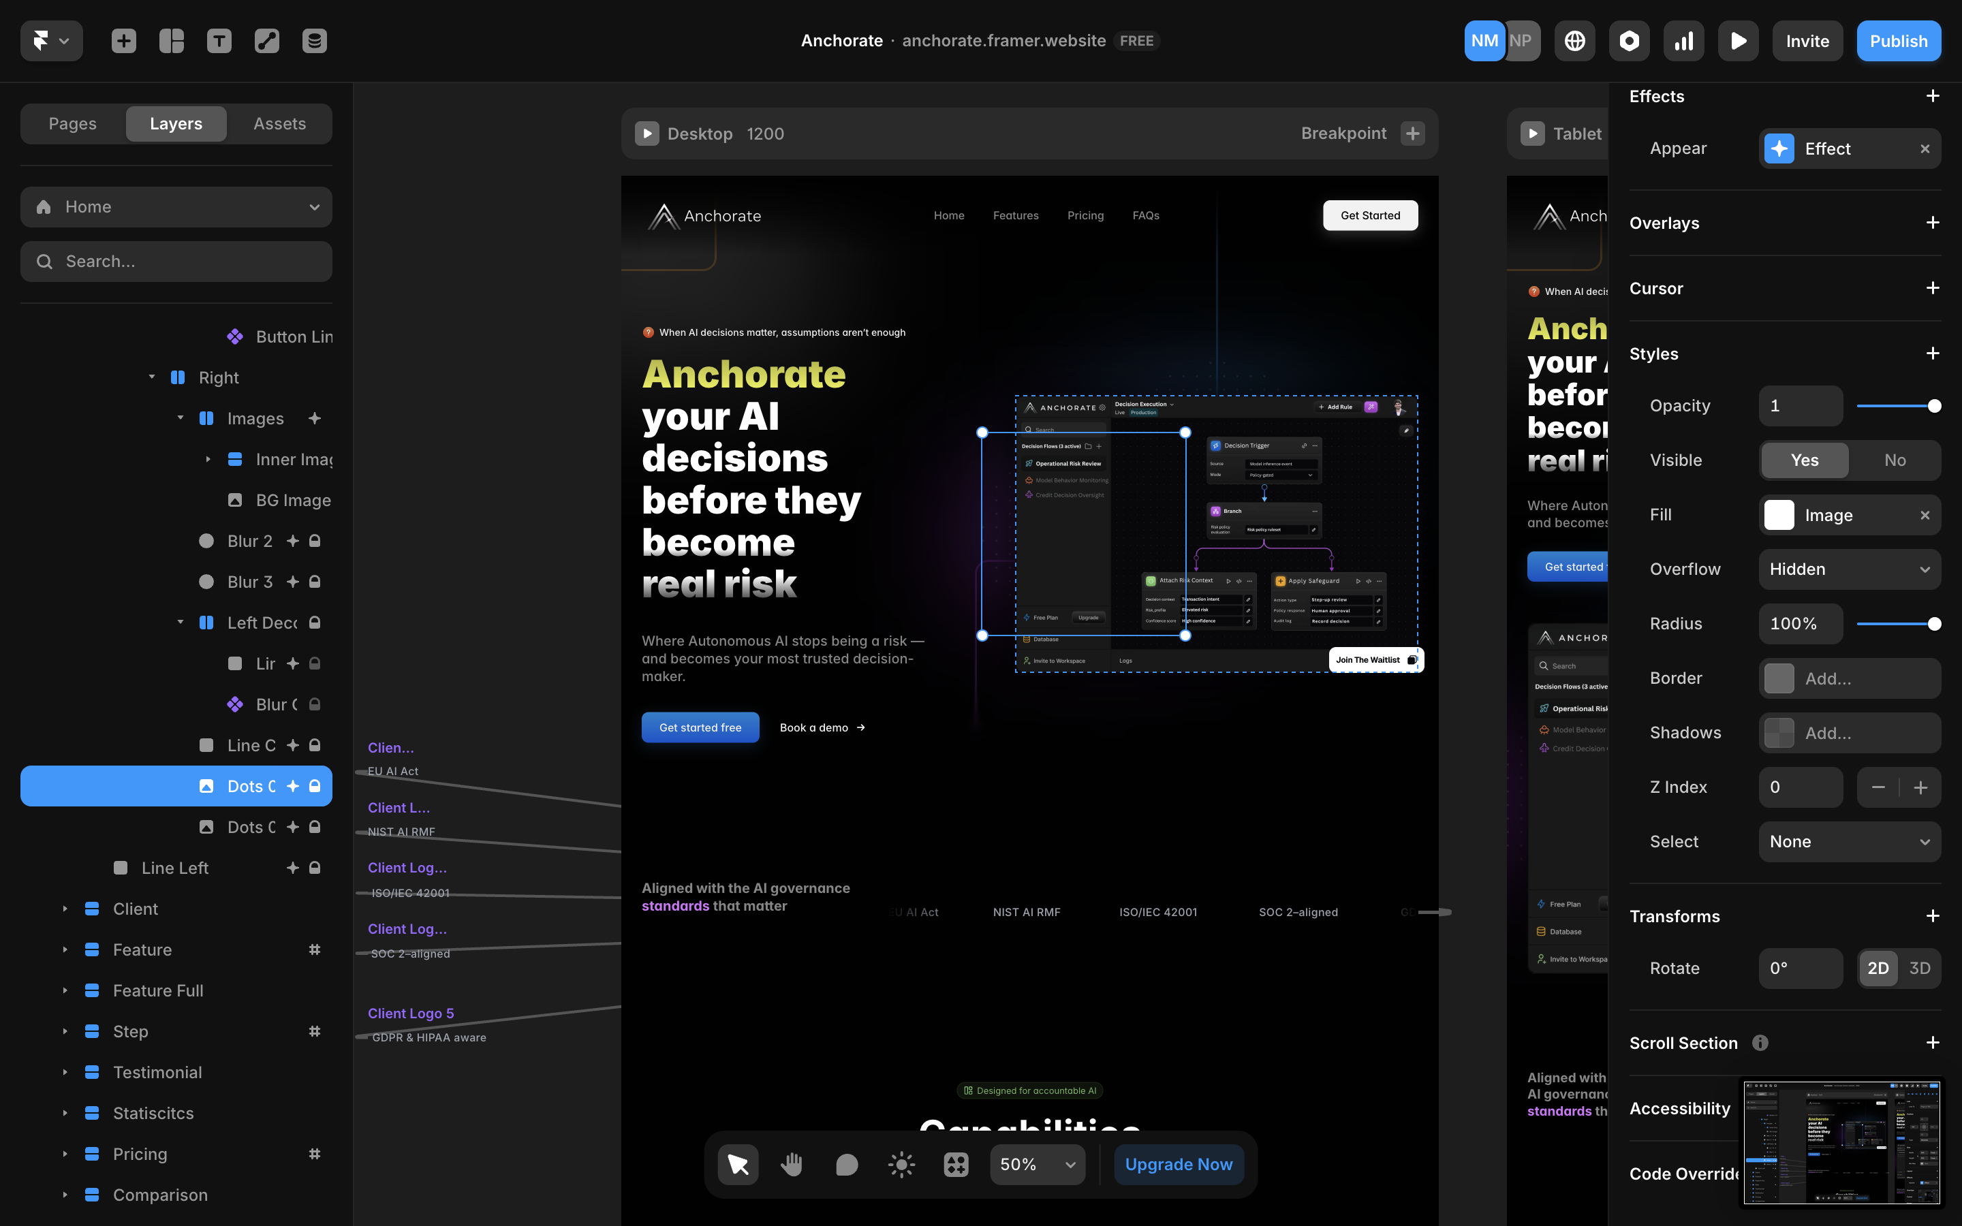Switch to the Assets tab

[x=279, y=123]
